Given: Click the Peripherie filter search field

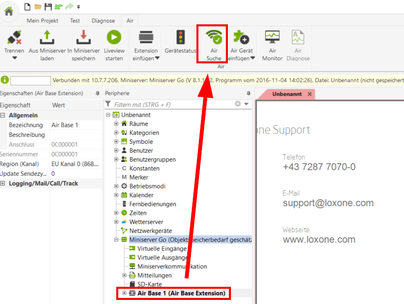Looking at the screenshot, I should point(173,104).
